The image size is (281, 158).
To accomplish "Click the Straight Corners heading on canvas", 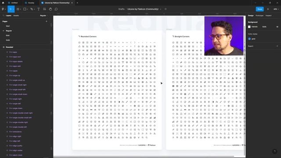I will click(x=182, y=36).
